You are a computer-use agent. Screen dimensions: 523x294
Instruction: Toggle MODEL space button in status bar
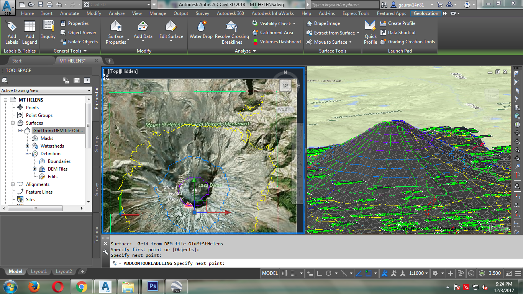click(270, 273)
